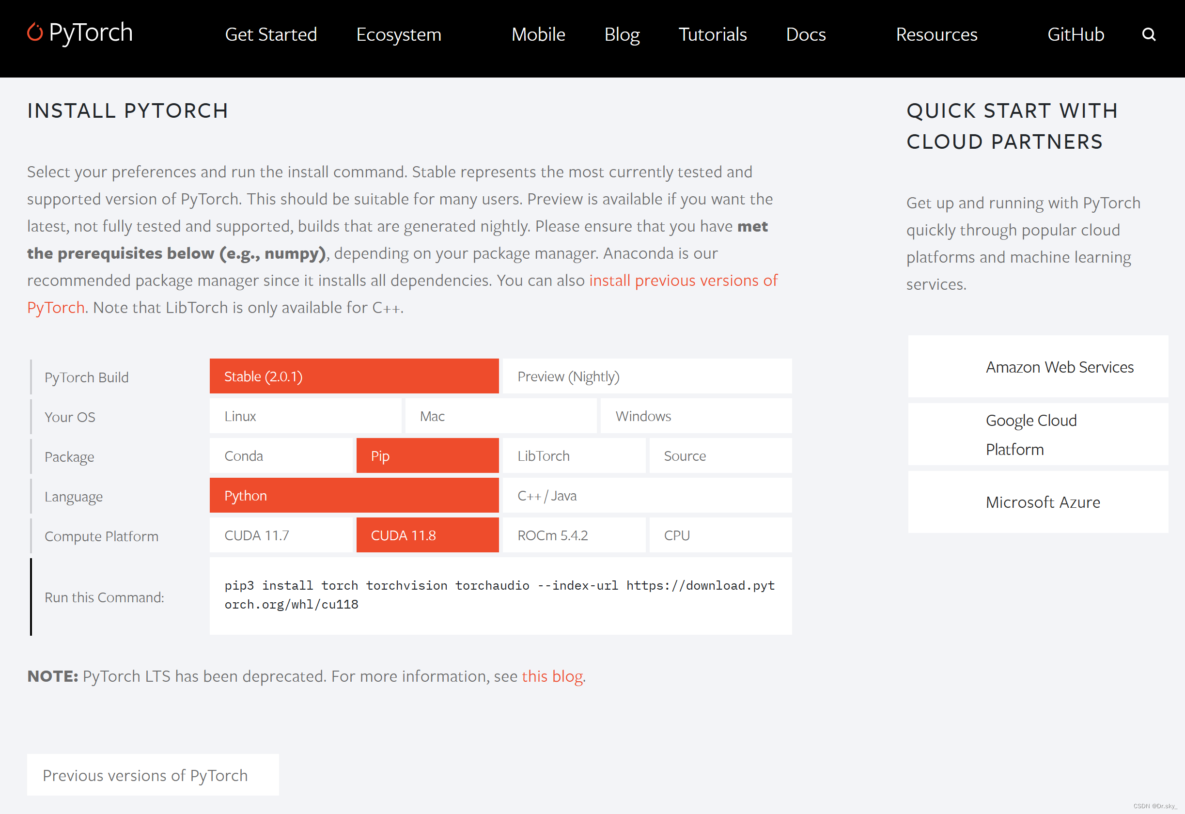Select Preview (Nightly) build option
This screenshot has width=1185, height=814.
pos(647,376)
